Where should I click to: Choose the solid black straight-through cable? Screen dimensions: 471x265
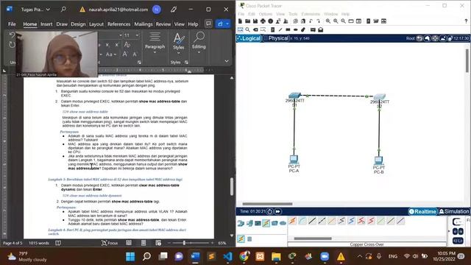pyautogui.click(x=312, y=221)
